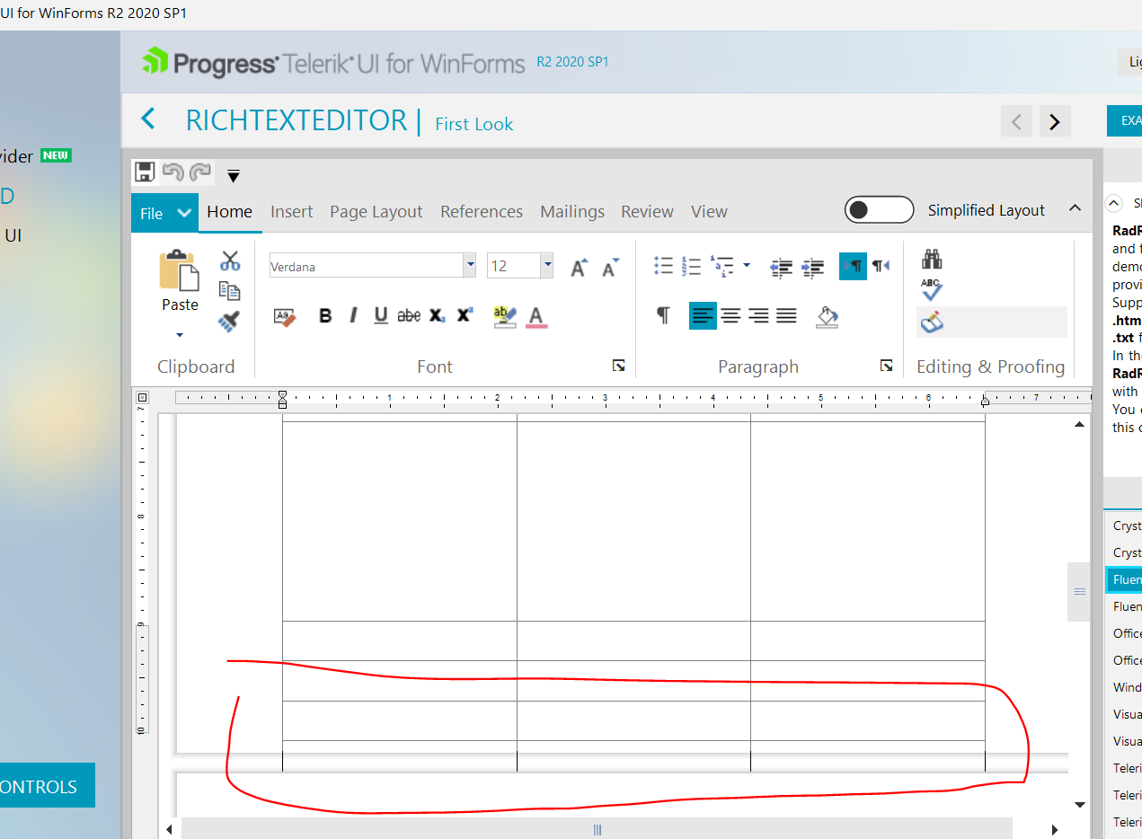The height and width of the screenshot is (839, 1142).
Task: Select left-to-right text direction
Action: click(854, 266)
